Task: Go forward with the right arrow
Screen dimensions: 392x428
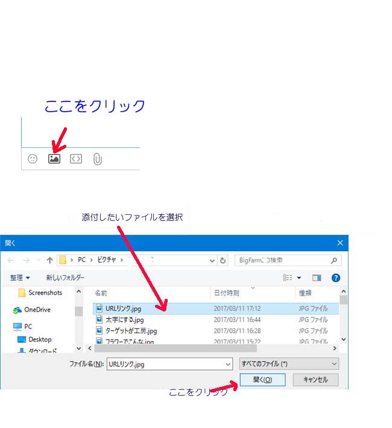Action: pos(26,260)
